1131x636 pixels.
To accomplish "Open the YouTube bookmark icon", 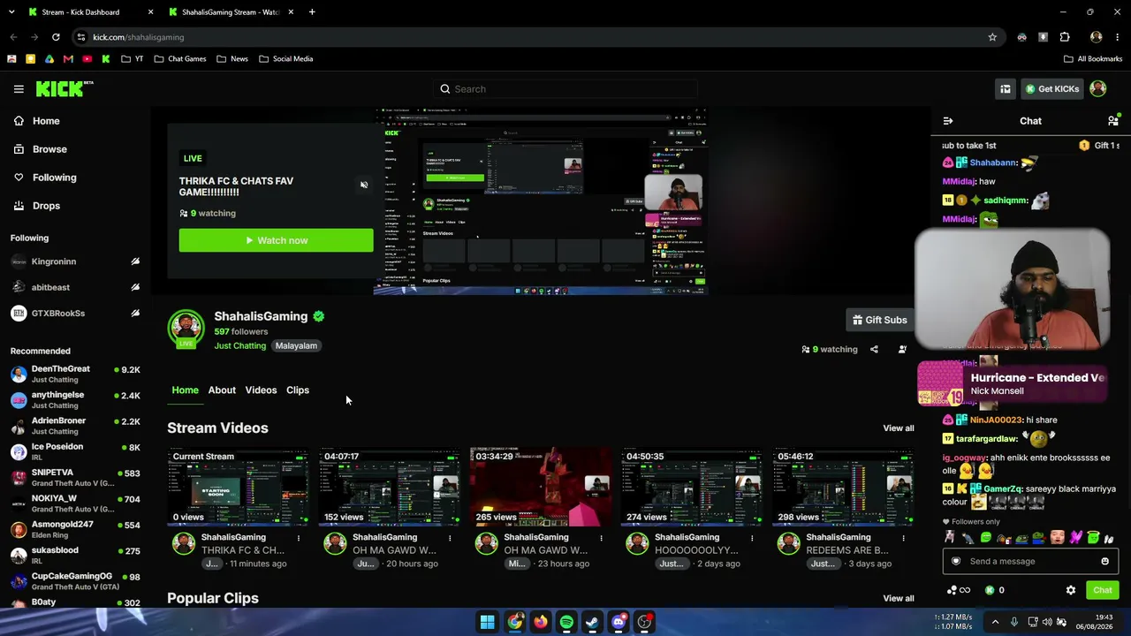I will click(87, 59).
